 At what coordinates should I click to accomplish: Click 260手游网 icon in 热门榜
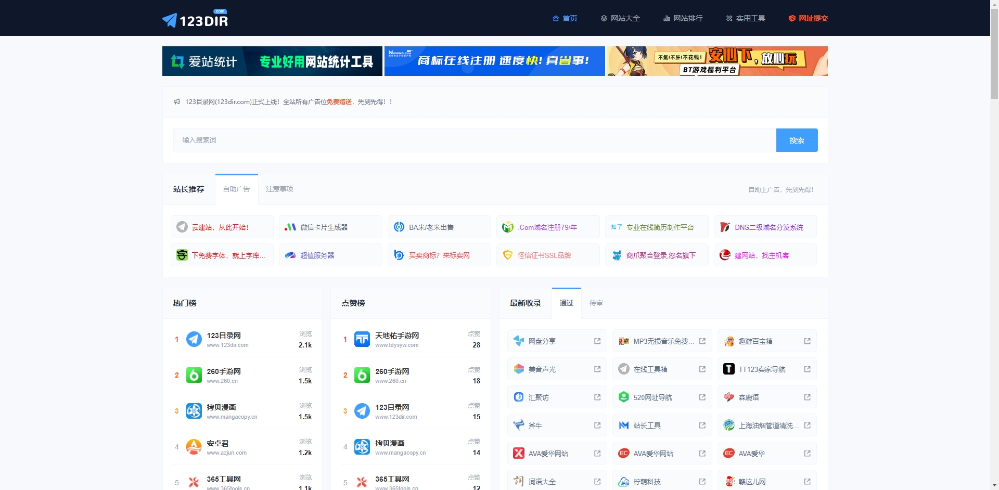(x=194, y=375)
